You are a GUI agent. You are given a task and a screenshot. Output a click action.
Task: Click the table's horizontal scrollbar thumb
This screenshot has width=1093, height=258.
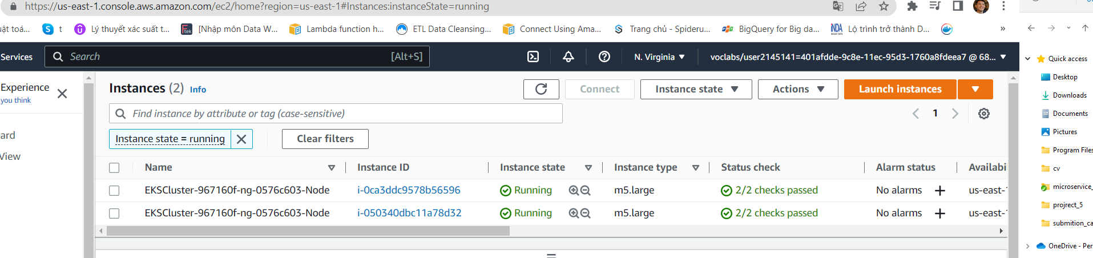(308, 231)
